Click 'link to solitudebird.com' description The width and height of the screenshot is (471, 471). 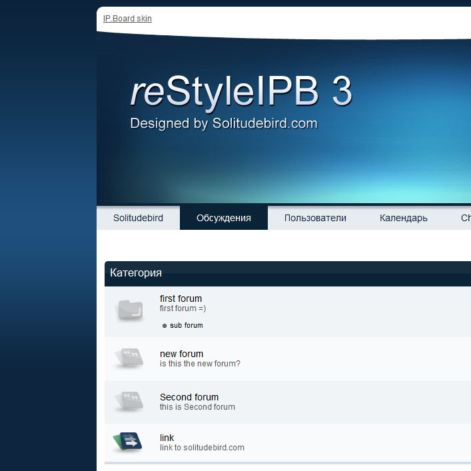202,448
